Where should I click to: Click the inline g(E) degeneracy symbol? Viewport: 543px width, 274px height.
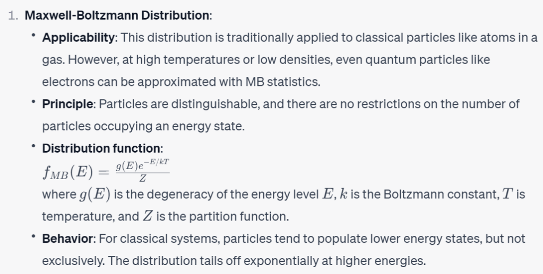[95, 195]
